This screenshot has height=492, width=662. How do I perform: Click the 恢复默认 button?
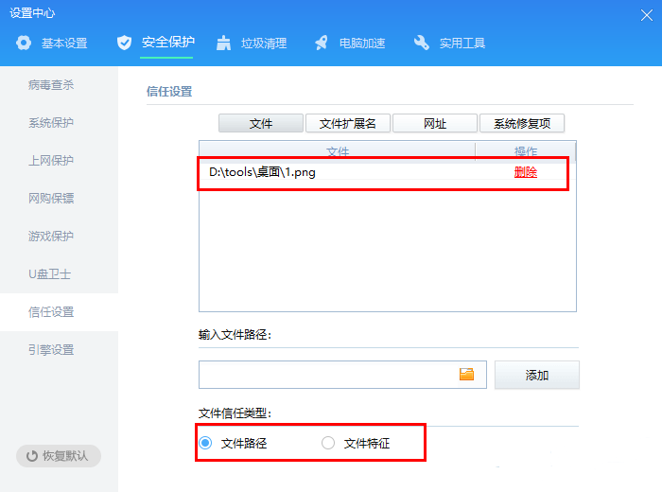coord(59,456)
